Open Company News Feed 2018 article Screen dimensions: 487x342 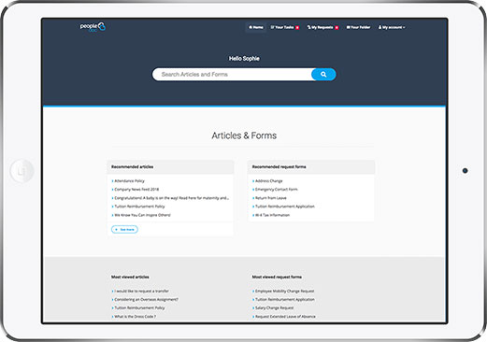(x=136, y=190)
